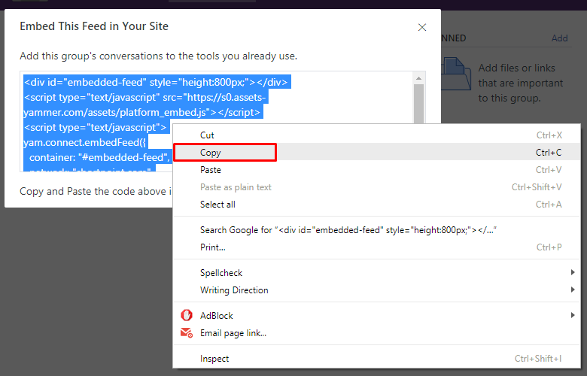Image resolution: width=587 pixels, height=376 pixels.
Task: Click the "Add this group's conversations" description text
Action: click(x=158, y=56)
